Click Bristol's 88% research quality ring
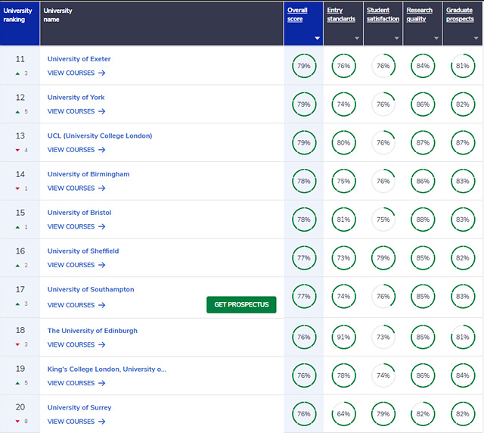The width and height of the screenshot is (484, 433). click(423, 220)
